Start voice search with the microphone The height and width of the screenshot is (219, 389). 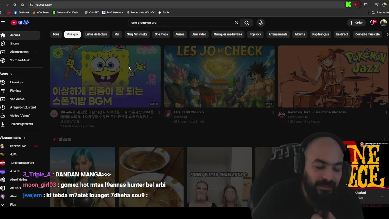coord(260,23)
